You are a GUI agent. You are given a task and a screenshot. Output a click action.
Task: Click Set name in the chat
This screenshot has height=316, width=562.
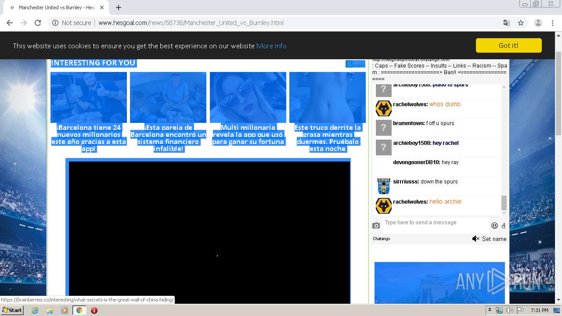(x=494, y=239)
